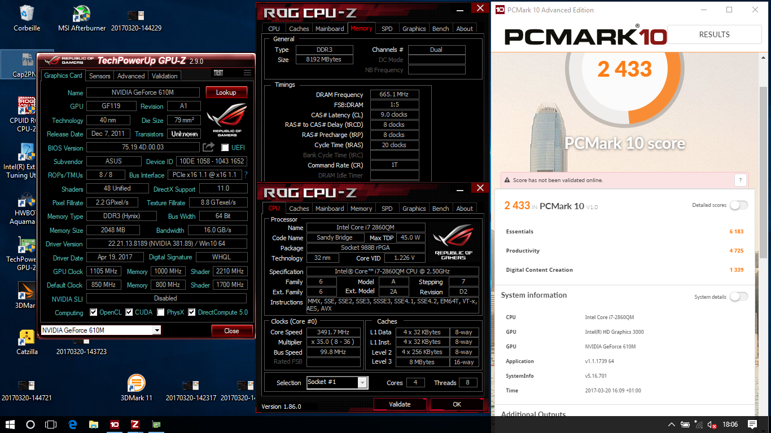Switch to GPU-Z taskbar icon

point(155,425)
